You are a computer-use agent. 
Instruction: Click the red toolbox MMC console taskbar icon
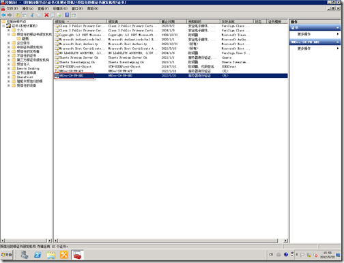tap(77, 255)
